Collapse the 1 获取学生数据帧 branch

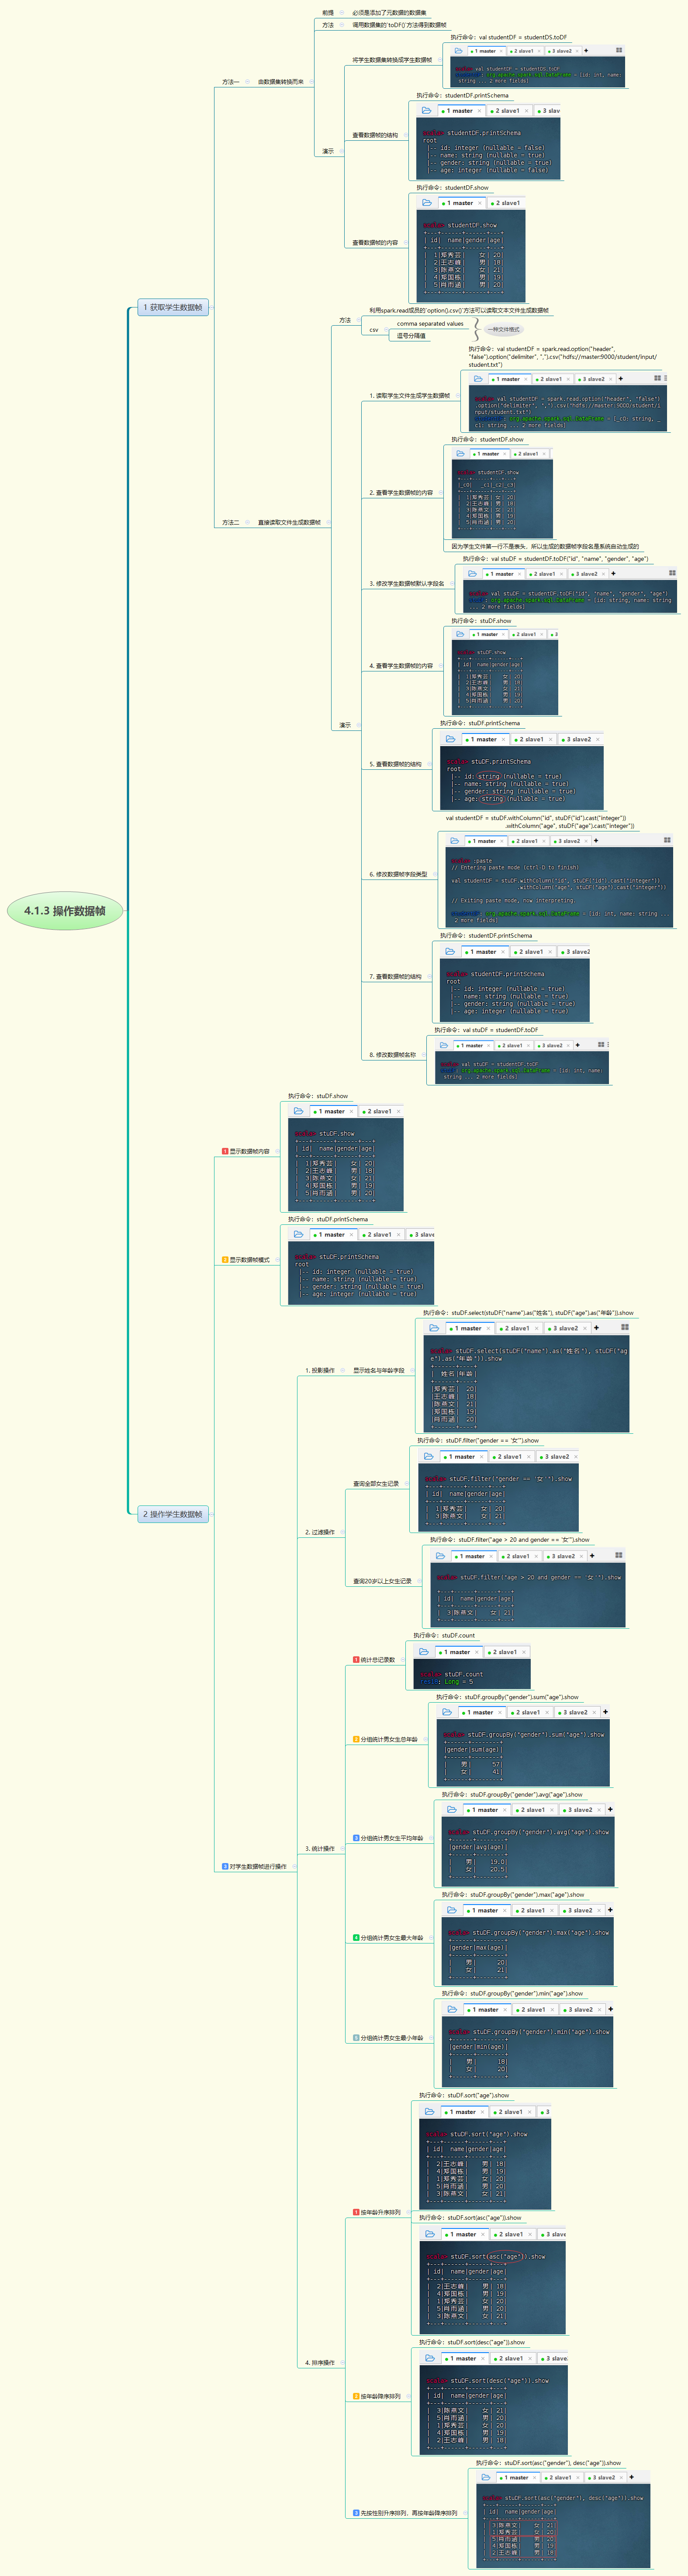click(212, 308)
